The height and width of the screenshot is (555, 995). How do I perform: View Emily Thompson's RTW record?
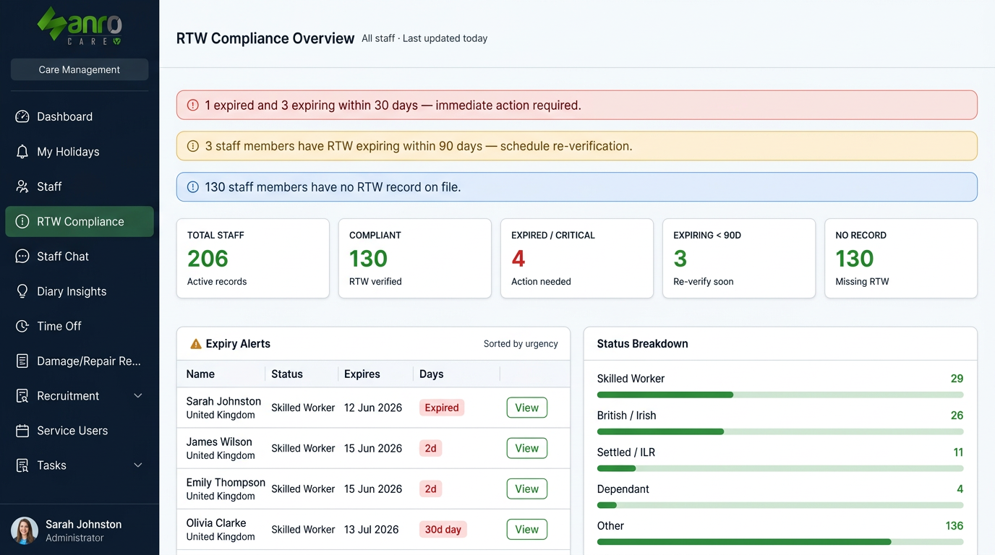tap(526, 489)
